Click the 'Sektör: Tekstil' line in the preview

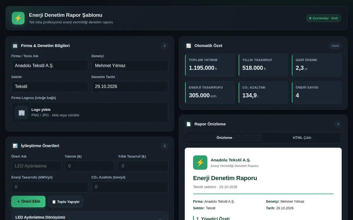(x=204, y=208)
